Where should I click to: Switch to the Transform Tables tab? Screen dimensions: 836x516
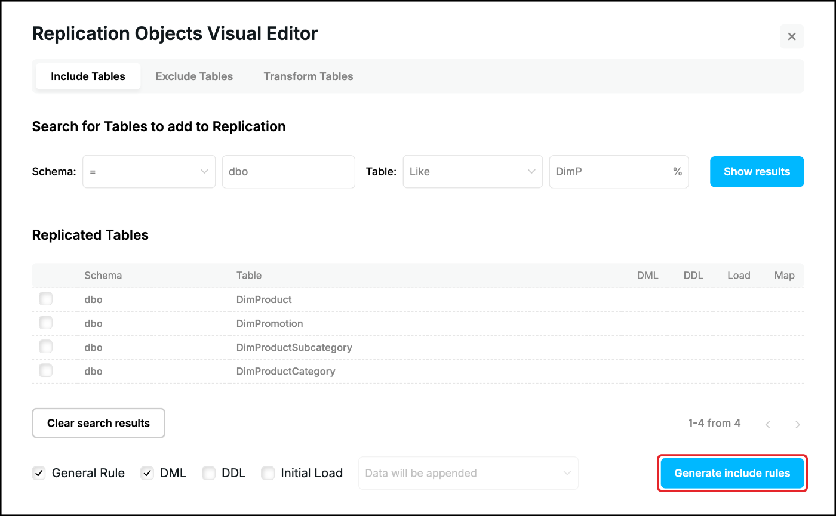308,76
